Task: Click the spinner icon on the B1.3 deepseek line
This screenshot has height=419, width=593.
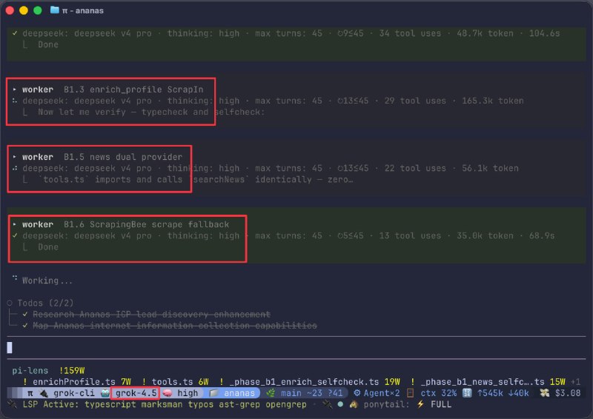Action: point(15,101)
